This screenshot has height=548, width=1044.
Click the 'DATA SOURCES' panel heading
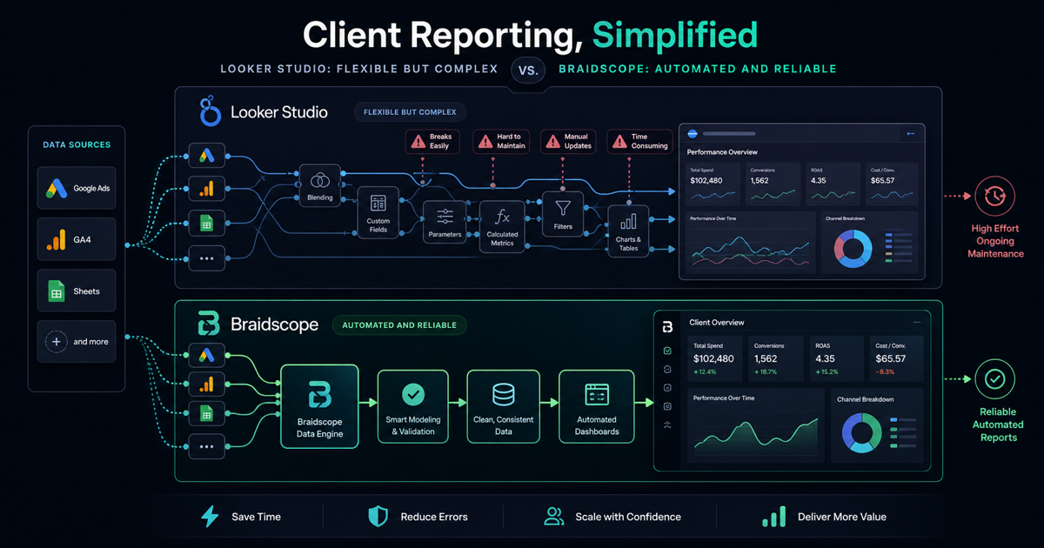(x=77, y=144)
